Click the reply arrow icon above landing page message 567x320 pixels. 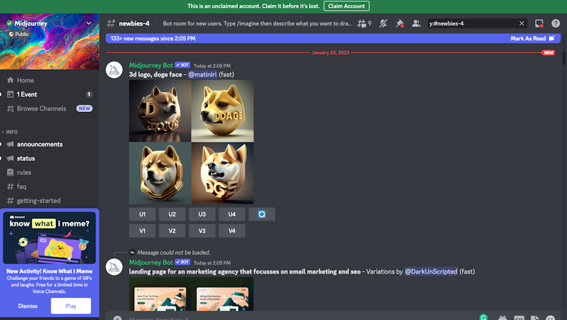click(132, 252)
